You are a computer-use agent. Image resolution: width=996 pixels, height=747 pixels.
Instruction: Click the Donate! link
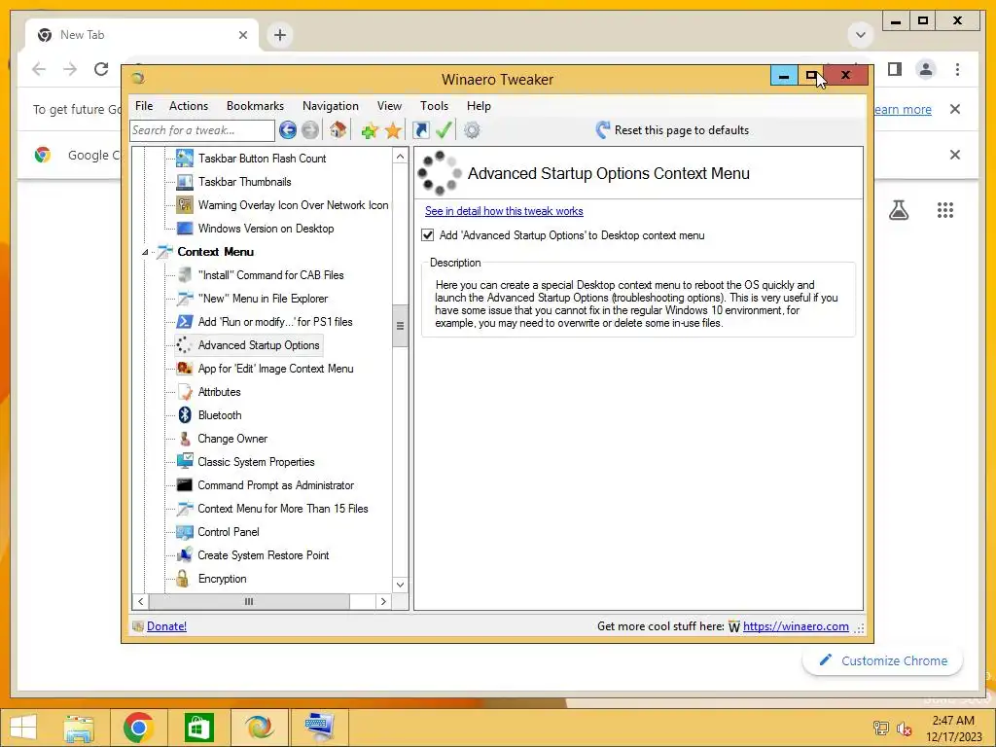coord(167,626)
